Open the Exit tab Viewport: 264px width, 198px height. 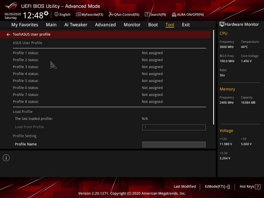pyautogui.click(x=186, y=25)
